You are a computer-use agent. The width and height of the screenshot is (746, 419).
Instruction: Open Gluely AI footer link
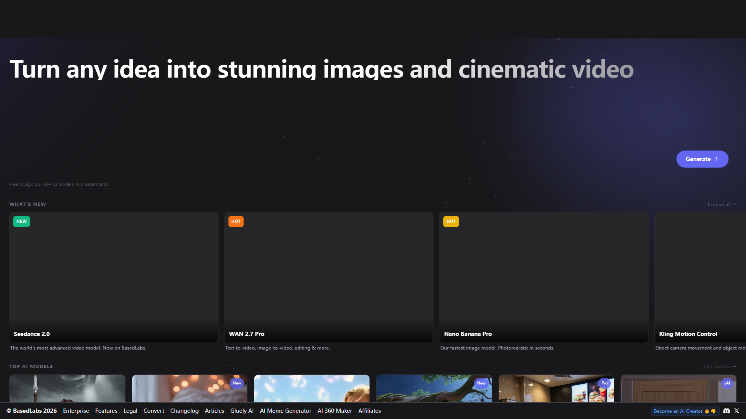click(x=242, y=411)
